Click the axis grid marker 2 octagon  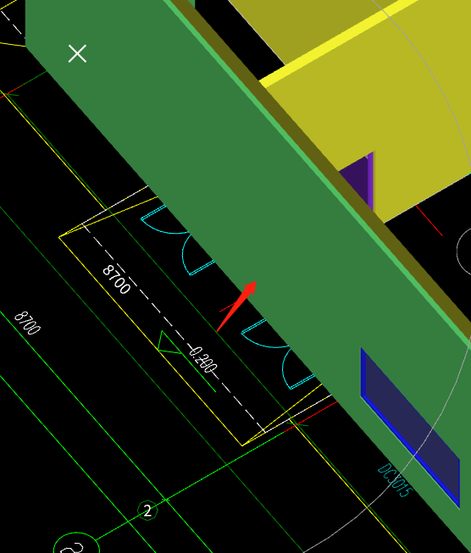147,511
